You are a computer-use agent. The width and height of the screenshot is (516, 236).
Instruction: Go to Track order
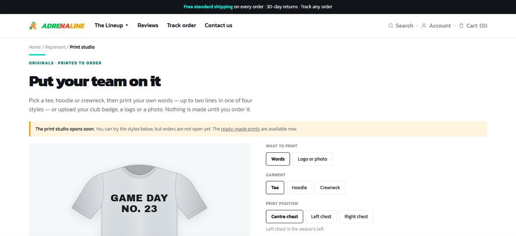pos(181,25)
